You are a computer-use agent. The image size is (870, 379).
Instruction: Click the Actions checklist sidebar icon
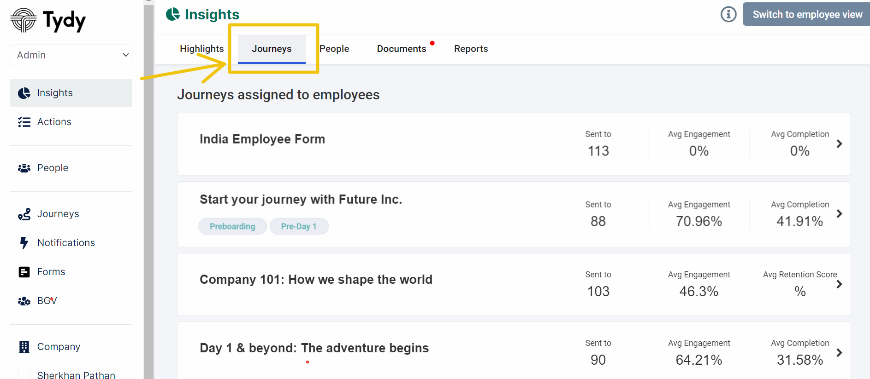coord(24,122)
